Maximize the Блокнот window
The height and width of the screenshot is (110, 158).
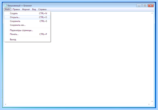pyautogui.click(x=145, y=5)
